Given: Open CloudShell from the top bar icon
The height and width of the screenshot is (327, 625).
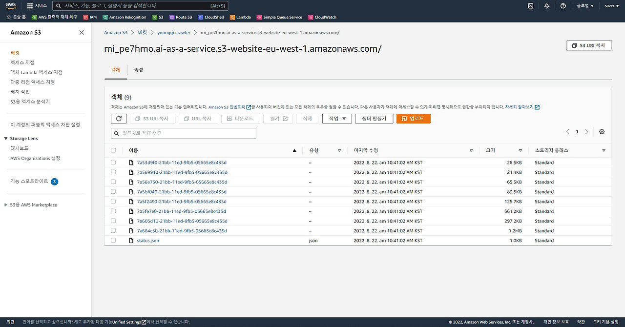Looking at the screenshot, I should point(530,6).
